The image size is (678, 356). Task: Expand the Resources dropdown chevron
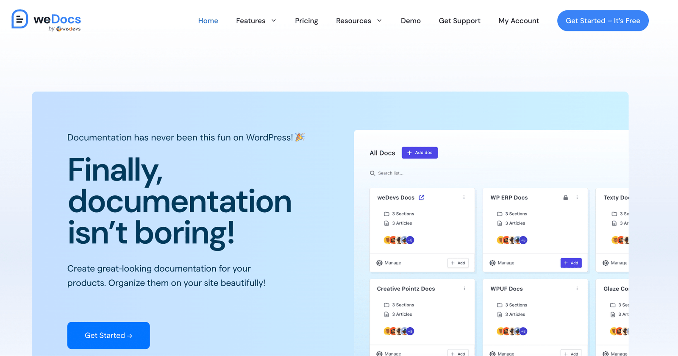(379, 20)
